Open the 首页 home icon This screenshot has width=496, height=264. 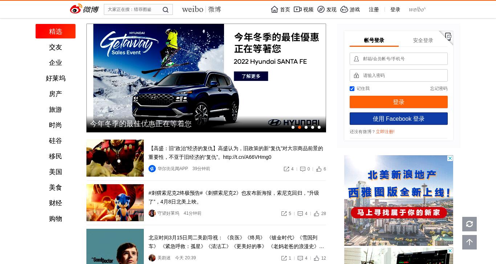[x=275, y=9]
